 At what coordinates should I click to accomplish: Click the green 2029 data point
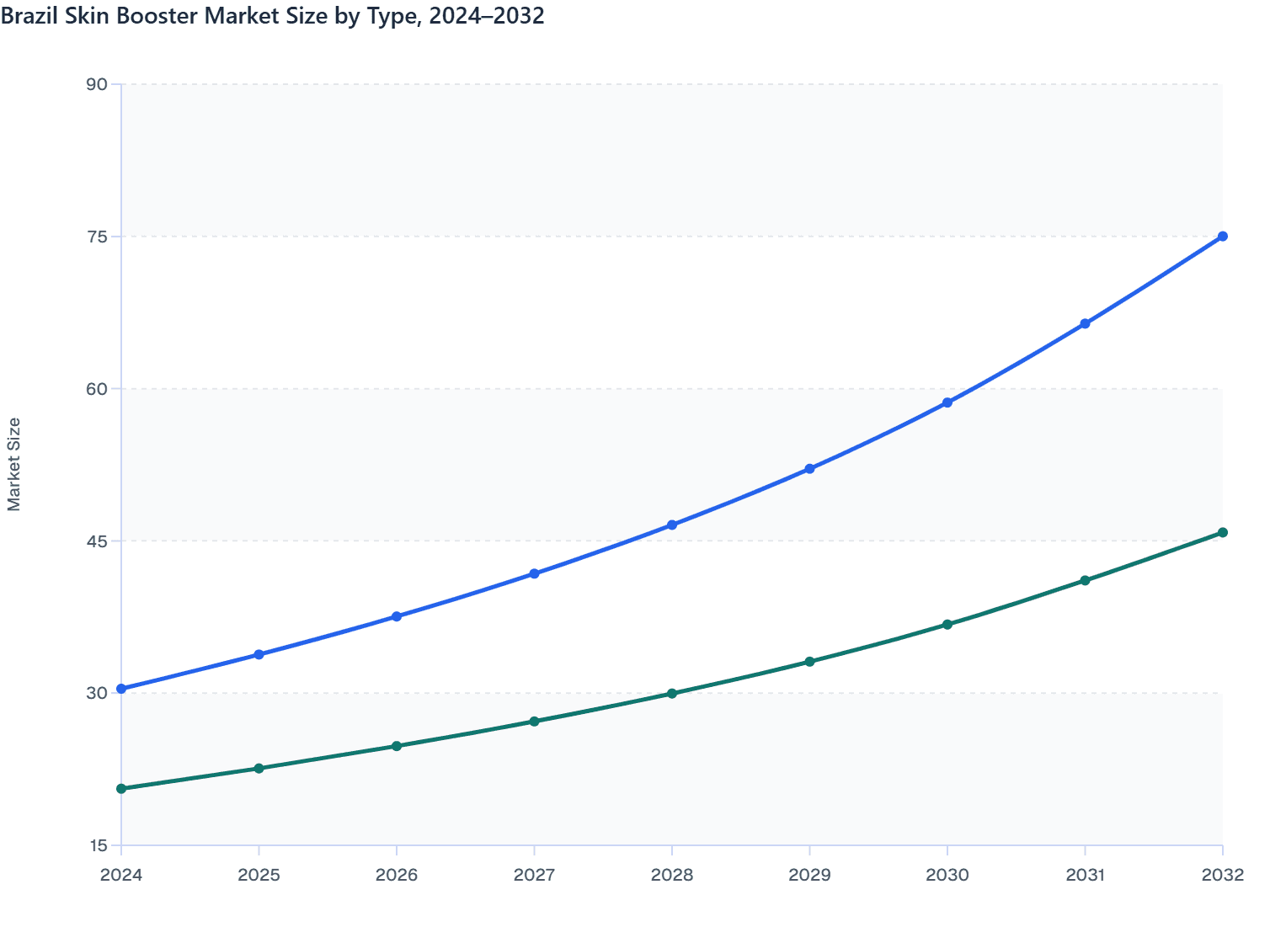pos(809,662)
